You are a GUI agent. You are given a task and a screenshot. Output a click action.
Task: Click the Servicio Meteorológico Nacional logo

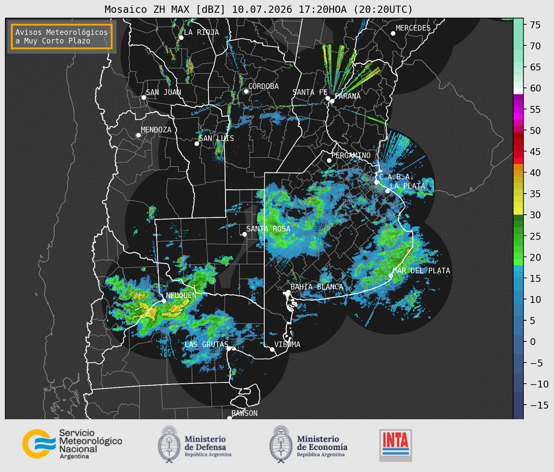pyautogui.click(x=72, y=444)
